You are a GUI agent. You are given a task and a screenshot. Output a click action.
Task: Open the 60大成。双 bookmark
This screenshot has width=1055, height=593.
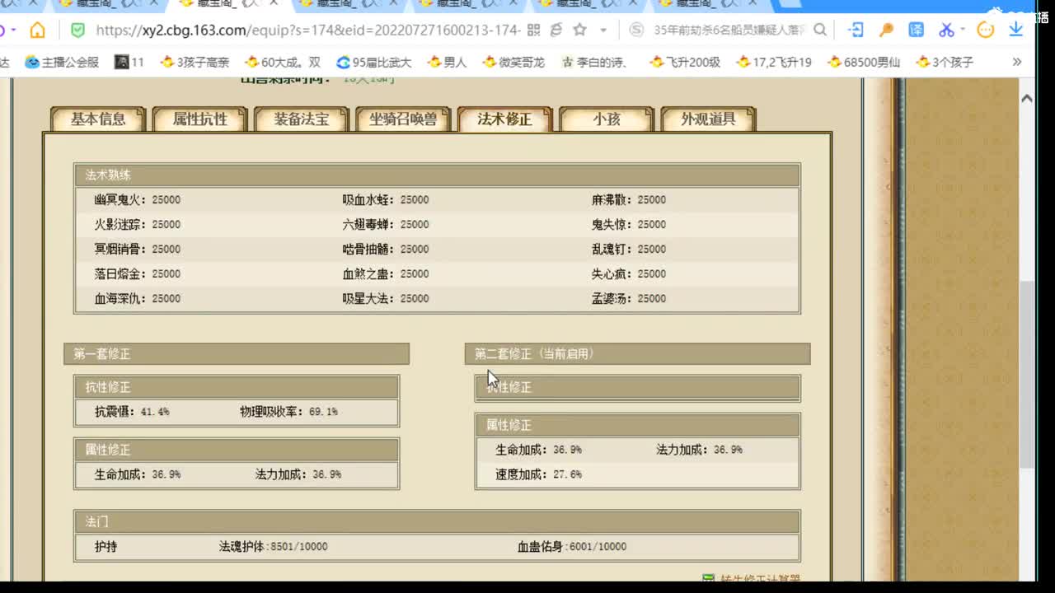[x=283, y=62]
